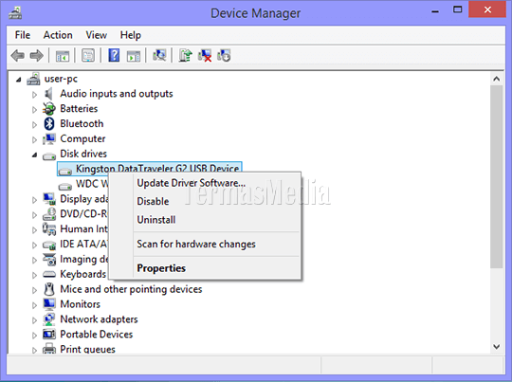Open Help using blue question mark icon

(x=114, y=56)
